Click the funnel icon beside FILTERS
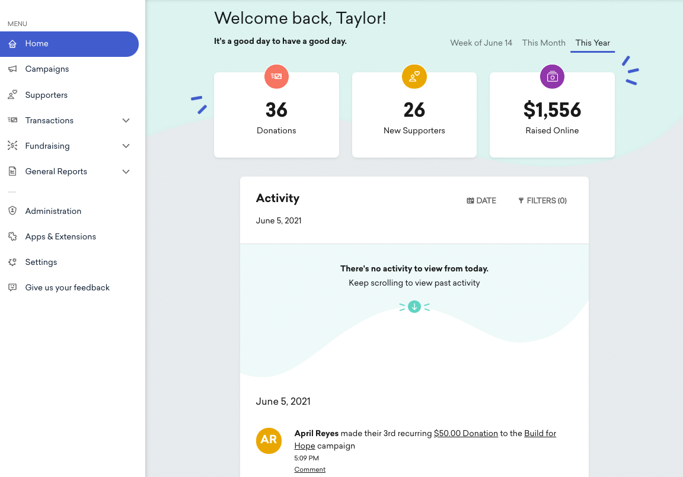 click(x=521, y=201)
